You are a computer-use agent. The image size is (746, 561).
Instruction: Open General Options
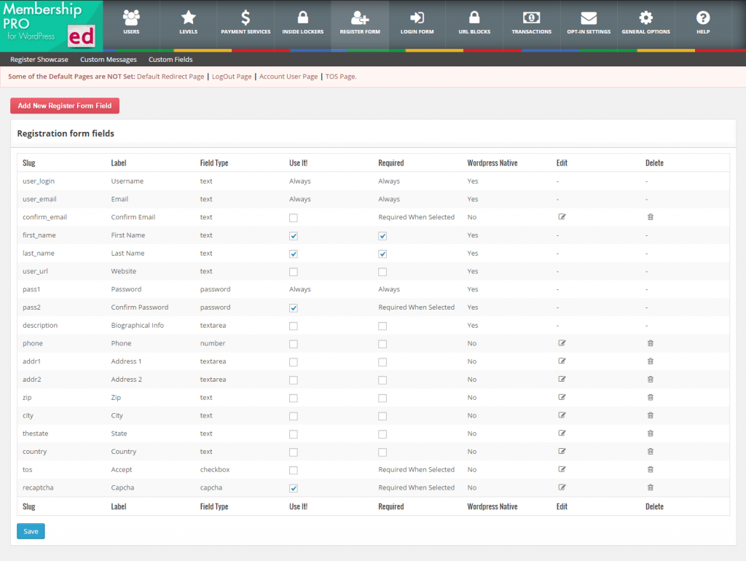pyautogui.click(x=645, y=23)
